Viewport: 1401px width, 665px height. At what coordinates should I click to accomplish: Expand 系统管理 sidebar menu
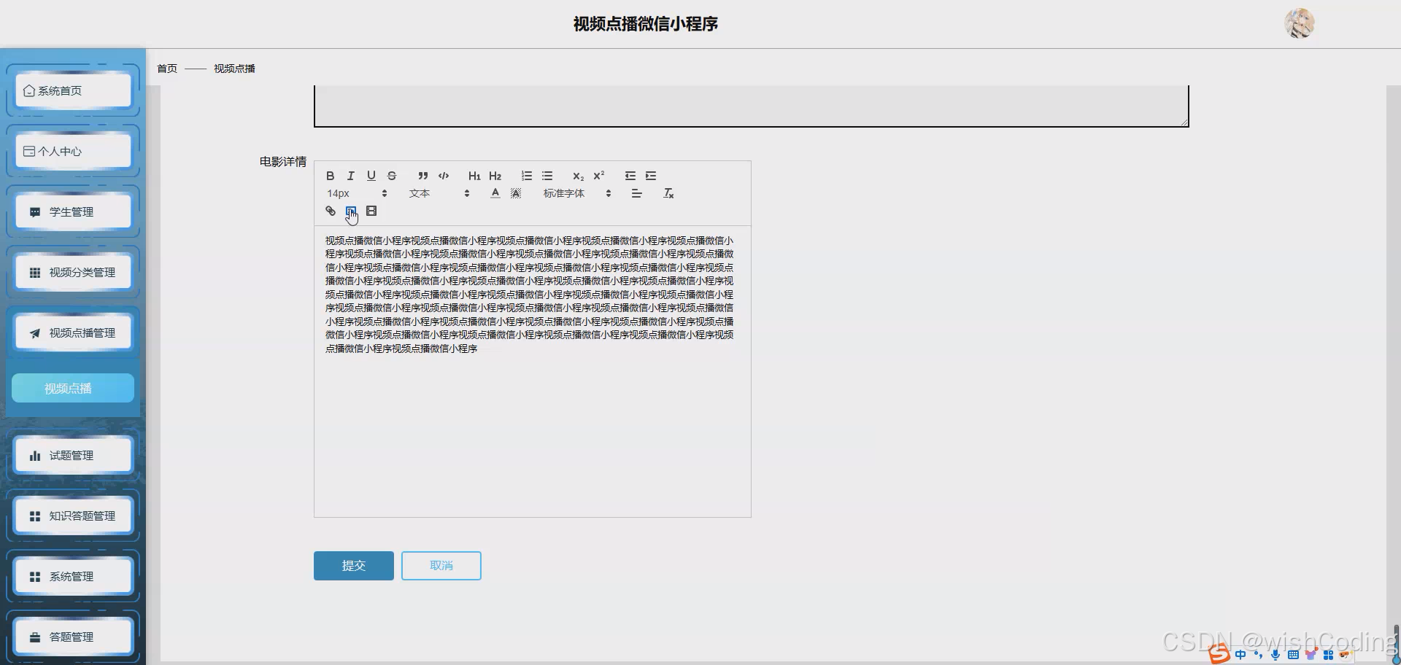pos(73,576)
